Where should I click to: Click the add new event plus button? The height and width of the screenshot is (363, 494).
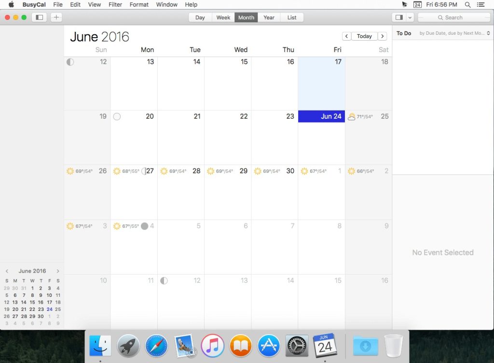56,17
